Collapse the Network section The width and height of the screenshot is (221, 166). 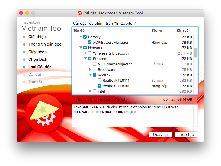[x=81, y=48]
